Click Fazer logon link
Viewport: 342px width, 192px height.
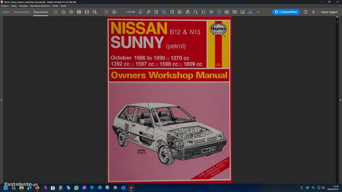click(x=329, y=12)
